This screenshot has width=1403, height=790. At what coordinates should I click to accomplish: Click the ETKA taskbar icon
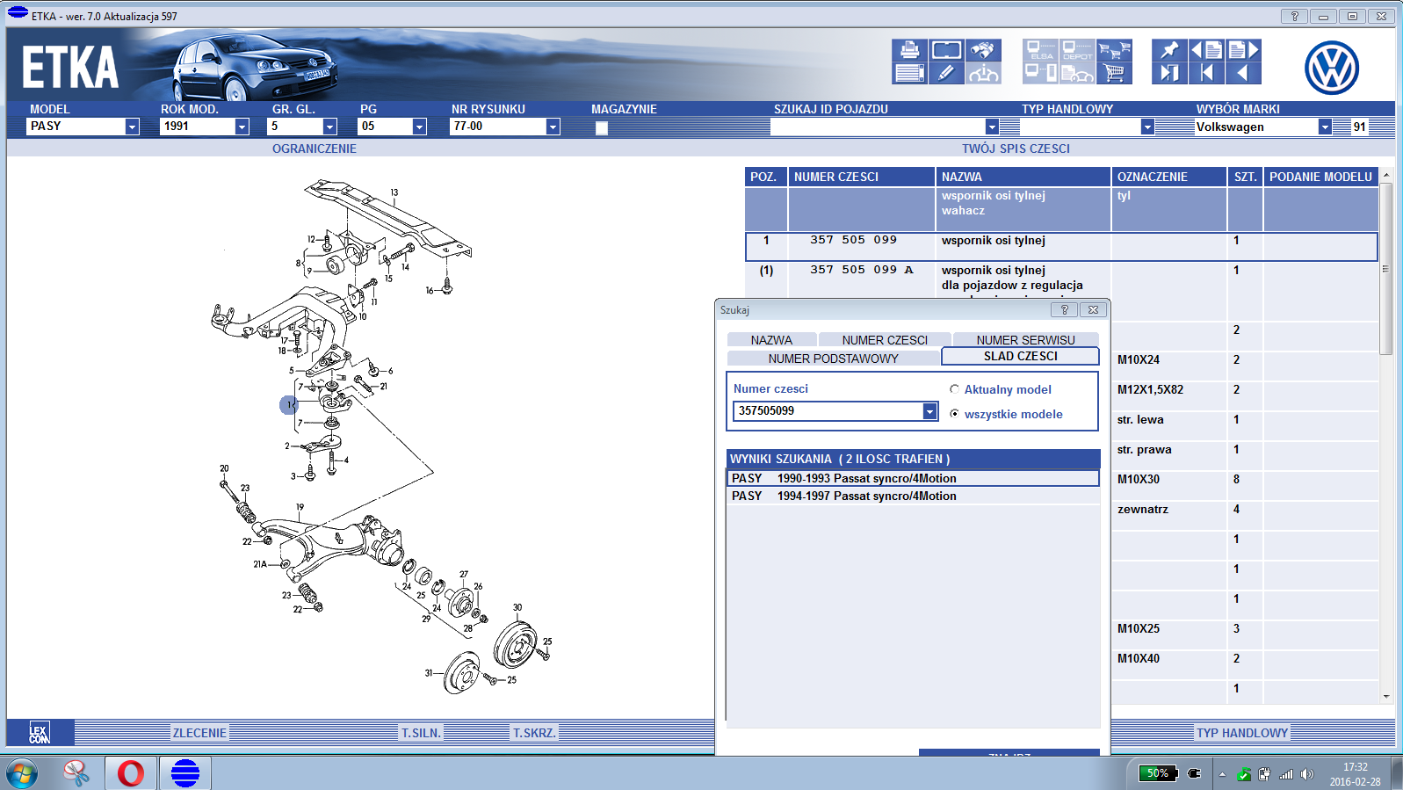185,773
